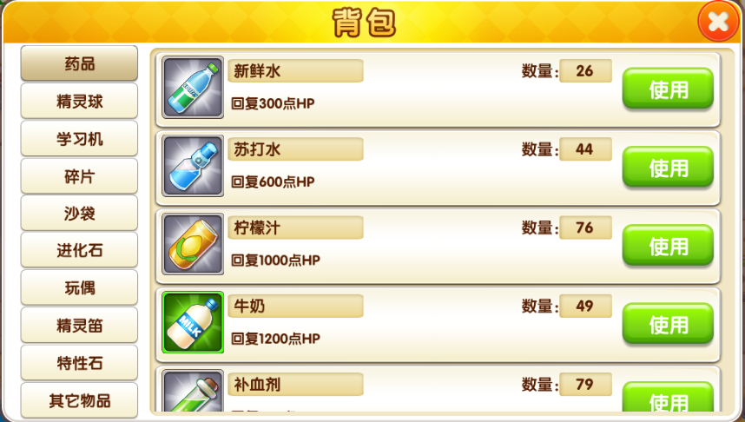745x422 pixels.
Task: Close the 背包 backpack window
Action: (718, 21)
